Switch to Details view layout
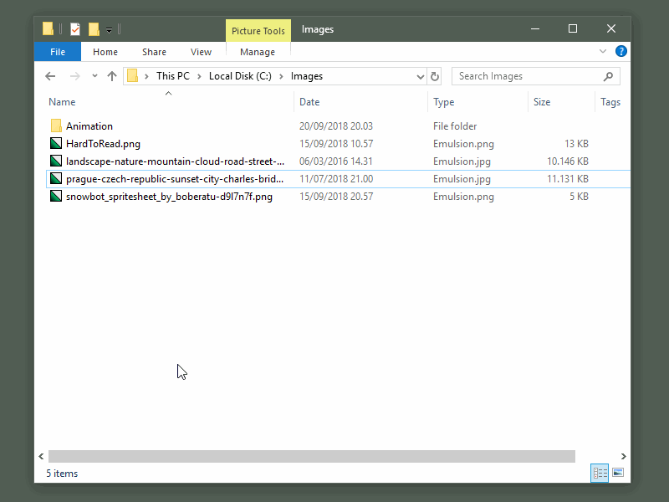Image resolution: width=669 pixels, height=502 pixels. pos(600,473)
